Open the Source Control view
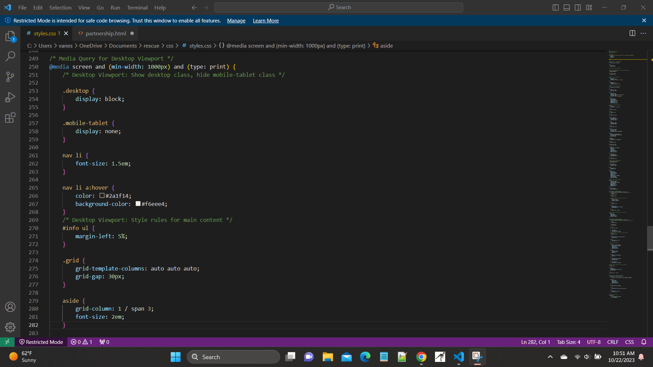The height and width of the screenshot is (367, 653). click(10, 77)
